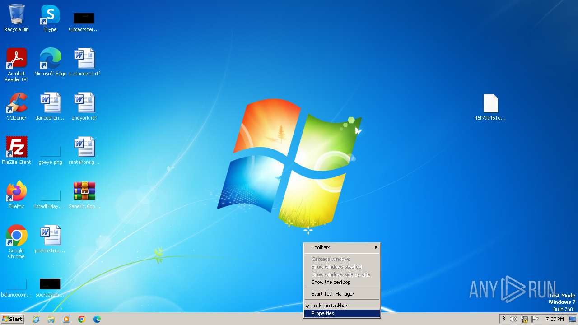
Task: Select the subjectsher file with black thumbnail
Action: tap(84, 22)
